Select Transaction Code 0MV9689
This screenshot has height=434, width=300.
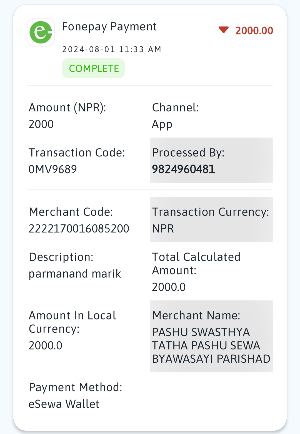pos(53,169)
